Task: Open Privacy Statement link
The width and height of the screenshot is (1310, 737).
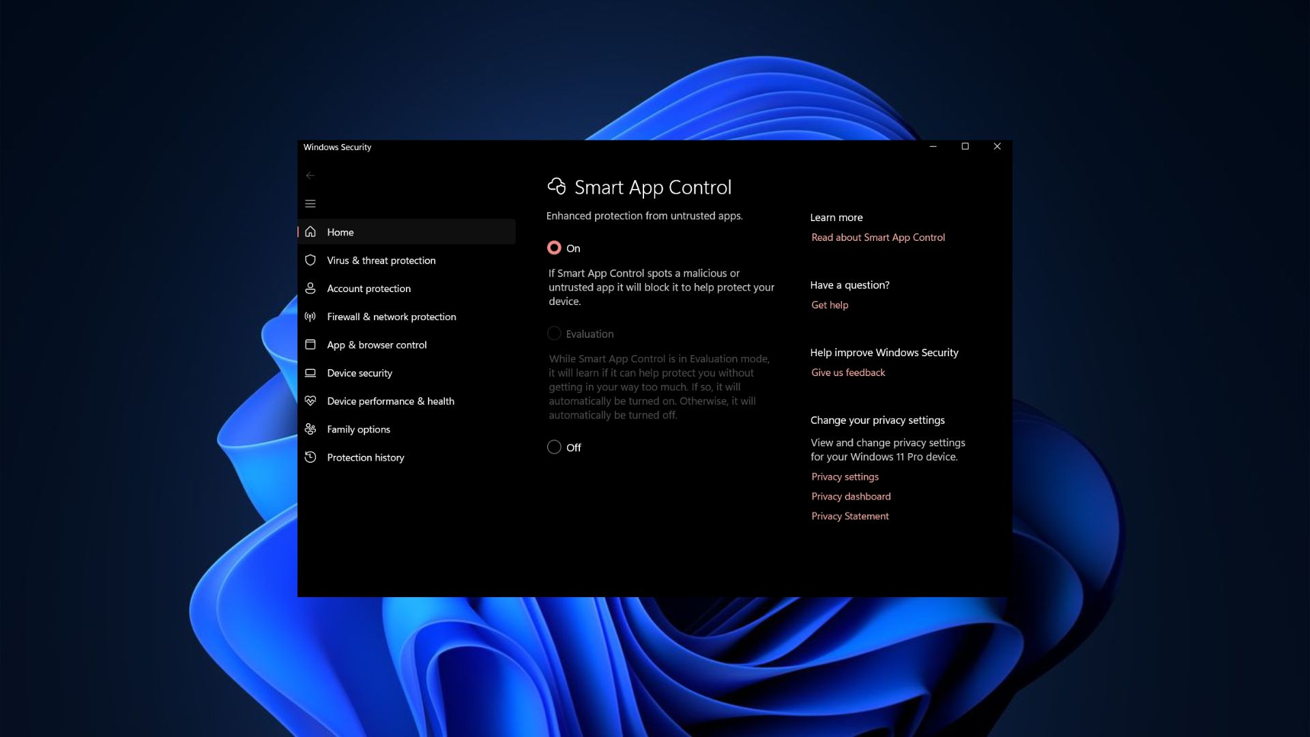Action: [850, 516]
